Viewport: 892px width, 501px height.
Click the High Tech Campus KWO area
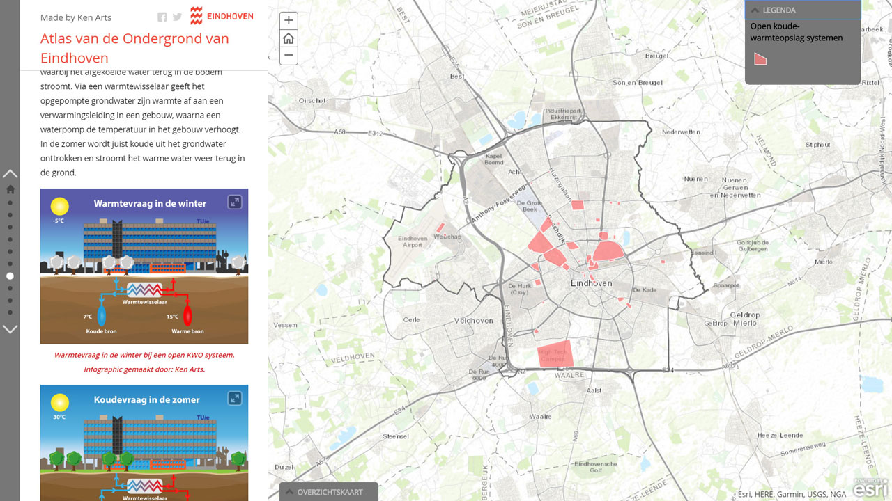[x=555, y=353]
